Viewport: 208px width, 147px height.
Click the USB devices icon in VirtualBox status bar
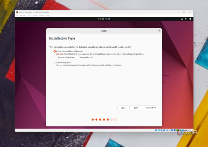[x=167, y=130]
